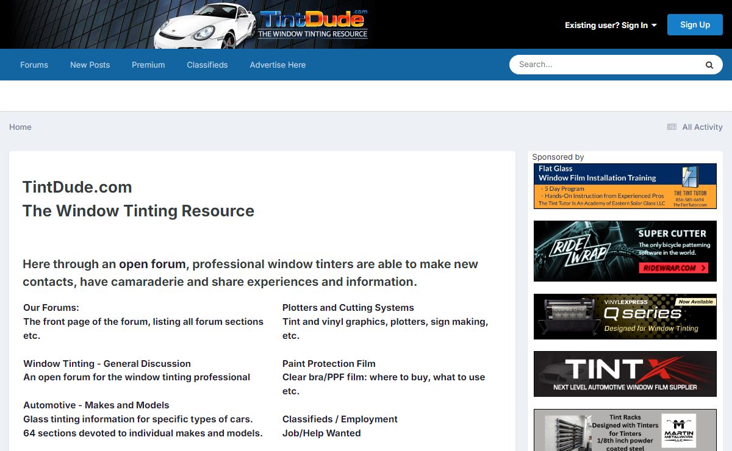
Task: Open Automotive - Makes and Models section
Action: (96, 405)
